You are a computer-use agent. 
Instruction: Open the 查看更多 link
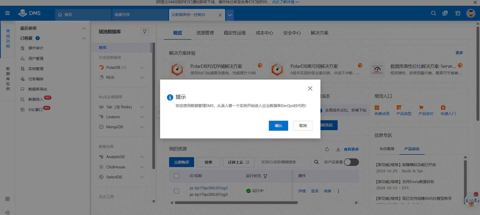point(351,149)
